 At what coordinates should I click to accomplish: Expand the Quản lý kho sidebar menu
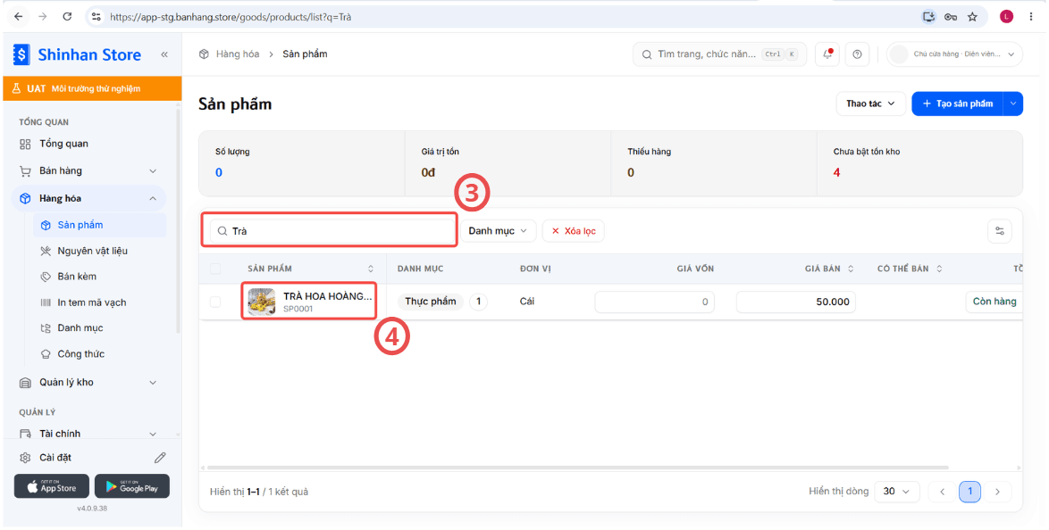[89, 382]
